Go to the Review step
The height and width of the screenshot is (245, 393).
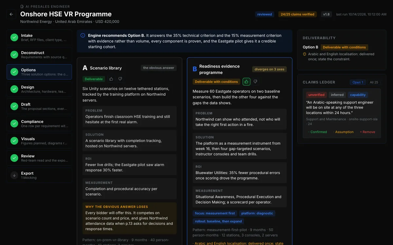click(39, 158)
